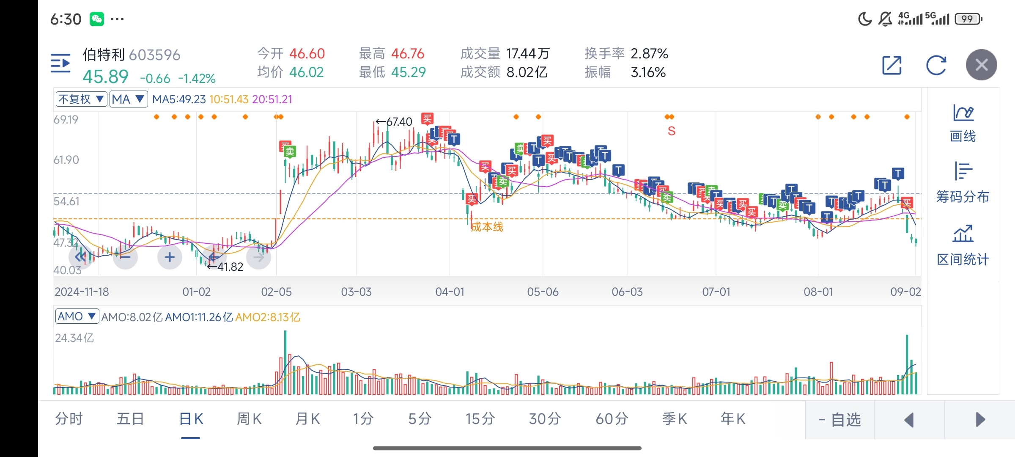
Task: Open the 画线 drawing tool
Action: [963, 124]
